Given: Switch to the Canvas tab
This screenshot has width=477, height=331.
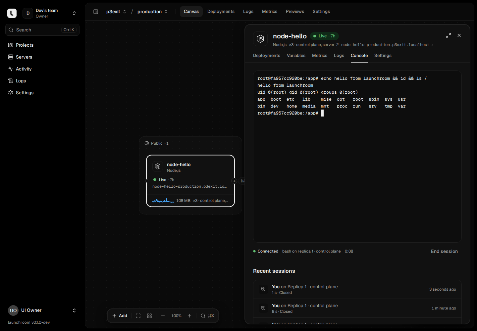Looking at the screenshot, I should (191, 12).
